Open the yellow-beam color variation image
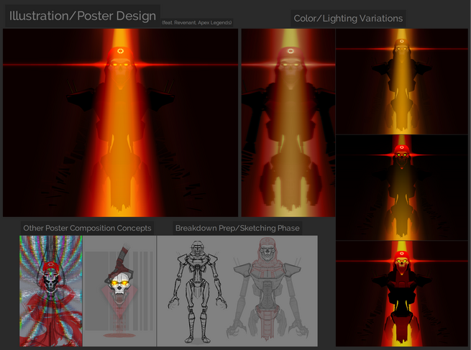 (288, 122)
